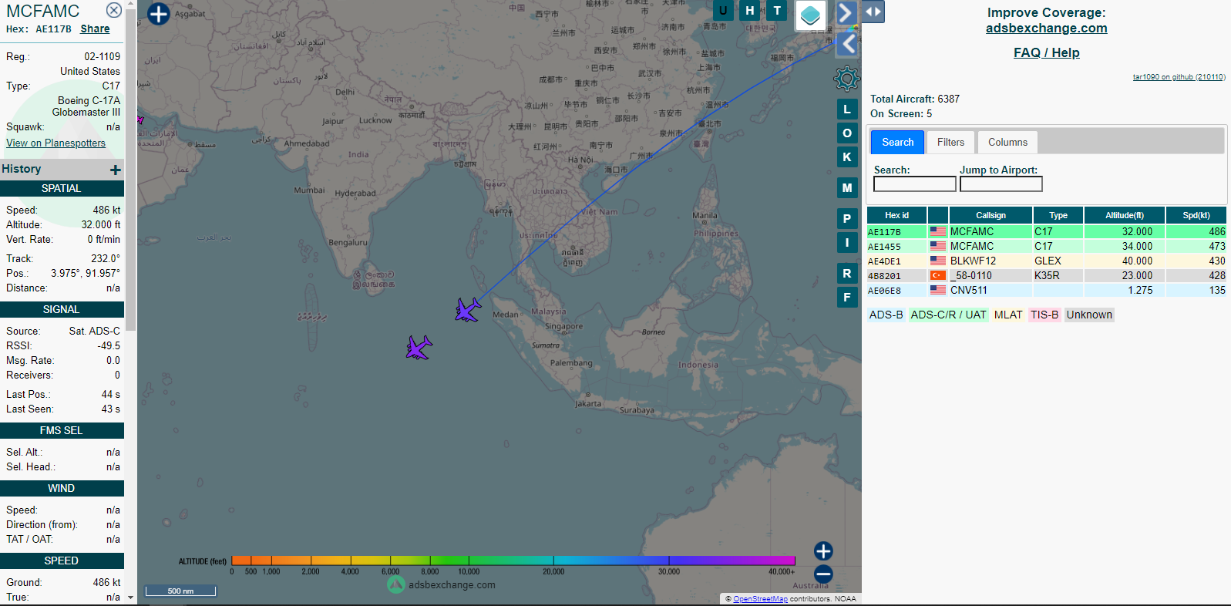Open View on Planespotters link
Screen dimensions: 1231x606
55,143
